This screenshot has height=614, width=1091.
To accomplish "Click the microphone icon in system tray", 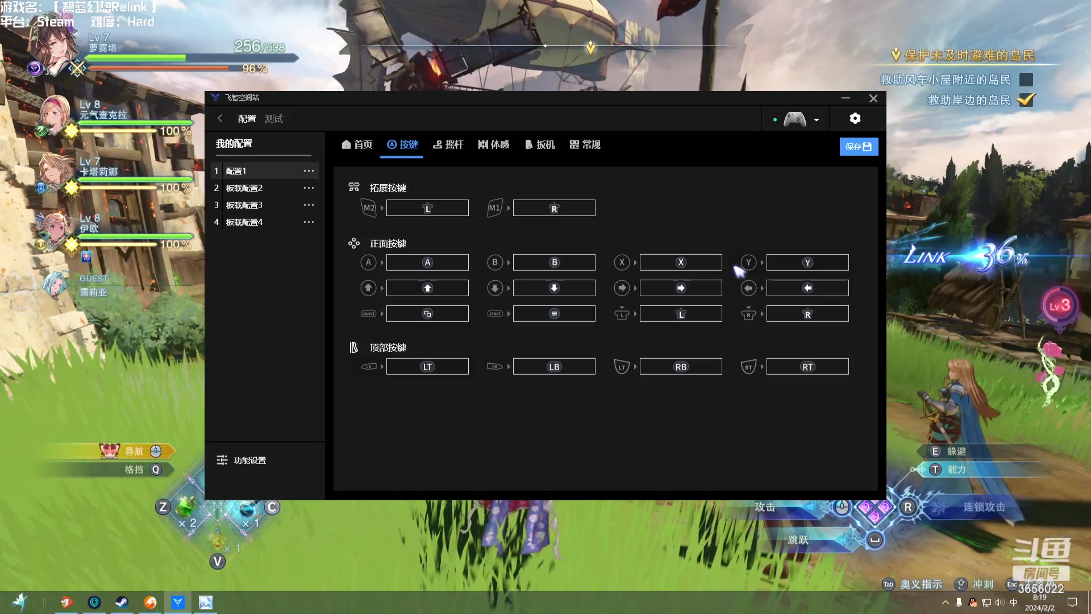I will coord(959,603).
